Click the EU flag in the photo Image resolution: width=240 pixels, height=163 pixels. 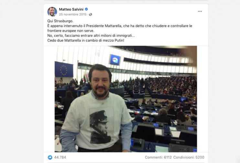[64, 69]
